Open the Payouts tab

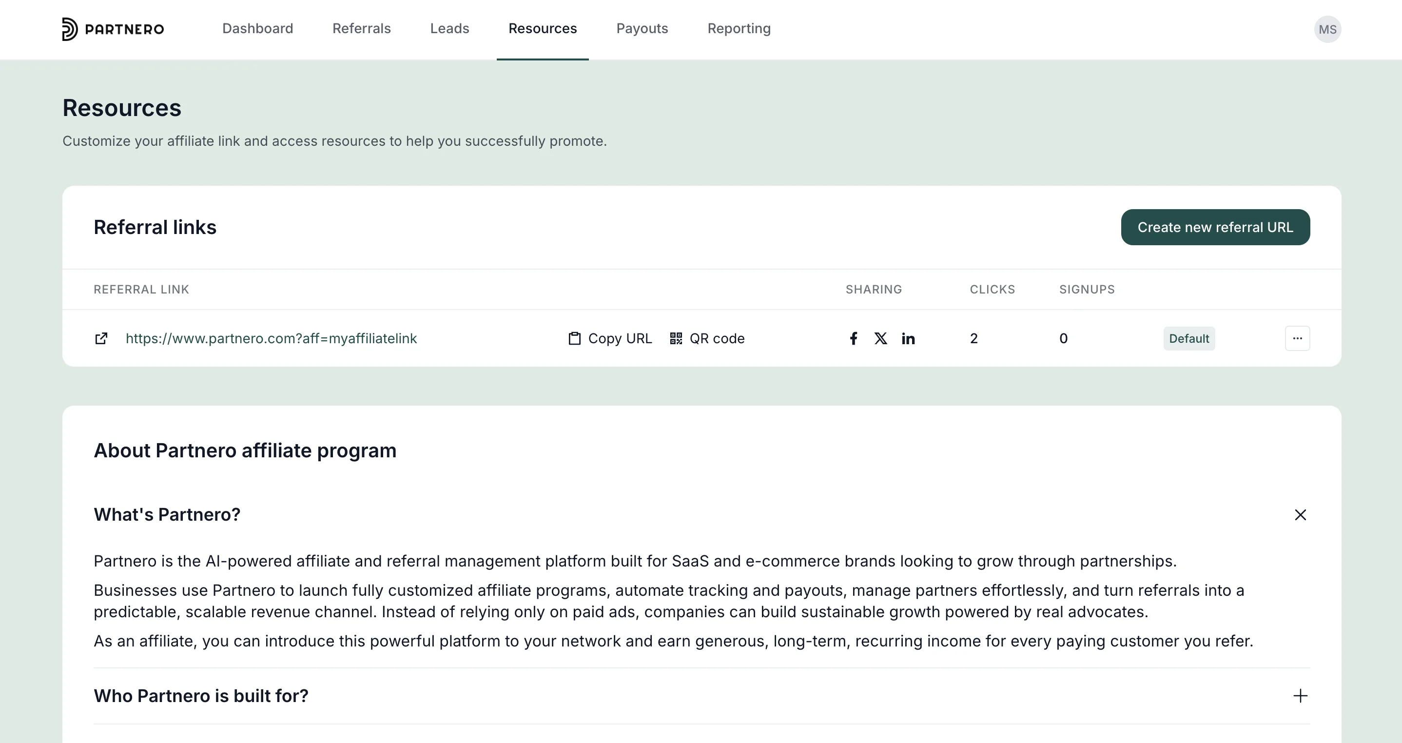[642, 28]
